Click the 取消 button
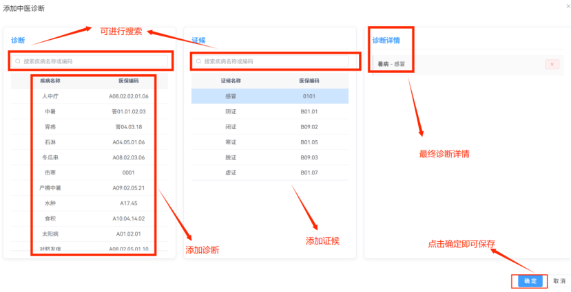Image resolution: width=571 pixels, height=292 pixels. coord(559,281)
